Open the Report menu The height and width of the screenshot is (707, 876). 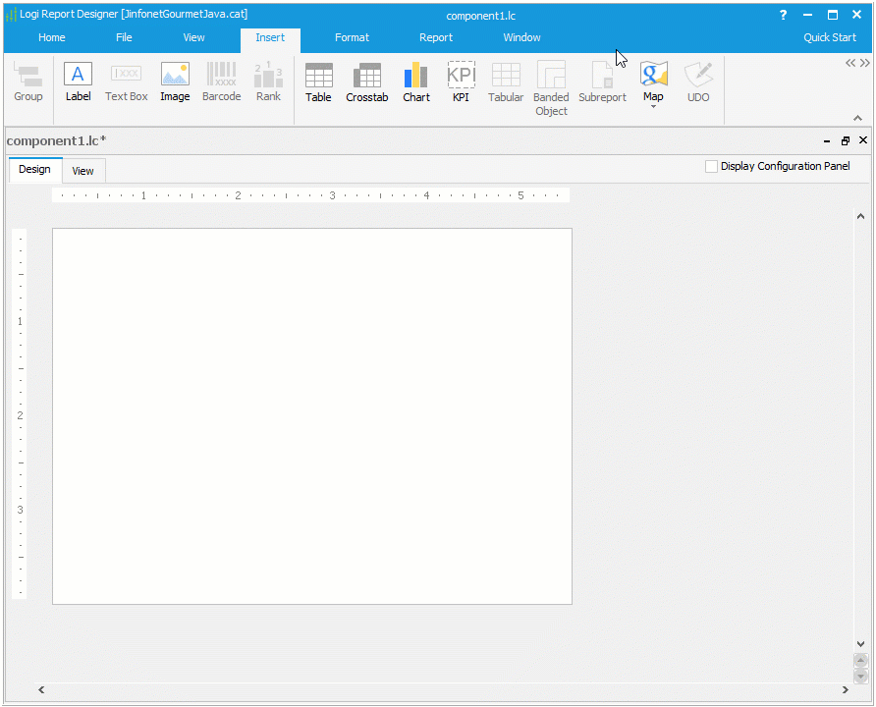[x=435, y=37]
